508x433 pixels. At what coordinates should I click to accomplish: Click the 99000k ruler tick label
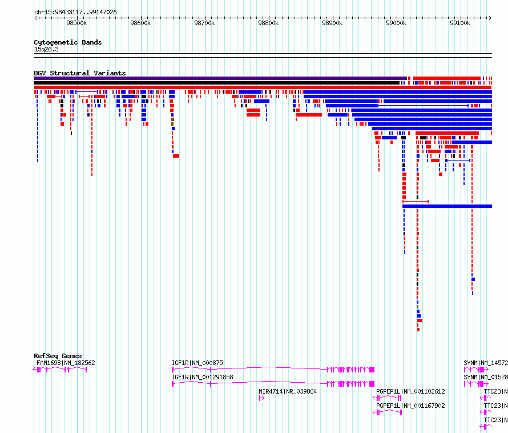tap(396, 23)
